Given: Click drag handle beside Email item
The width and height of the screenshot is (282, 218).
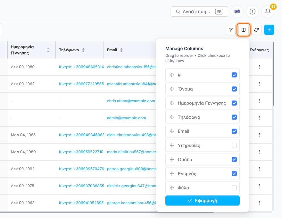Looking at the screenshot, I should point(172,131).
